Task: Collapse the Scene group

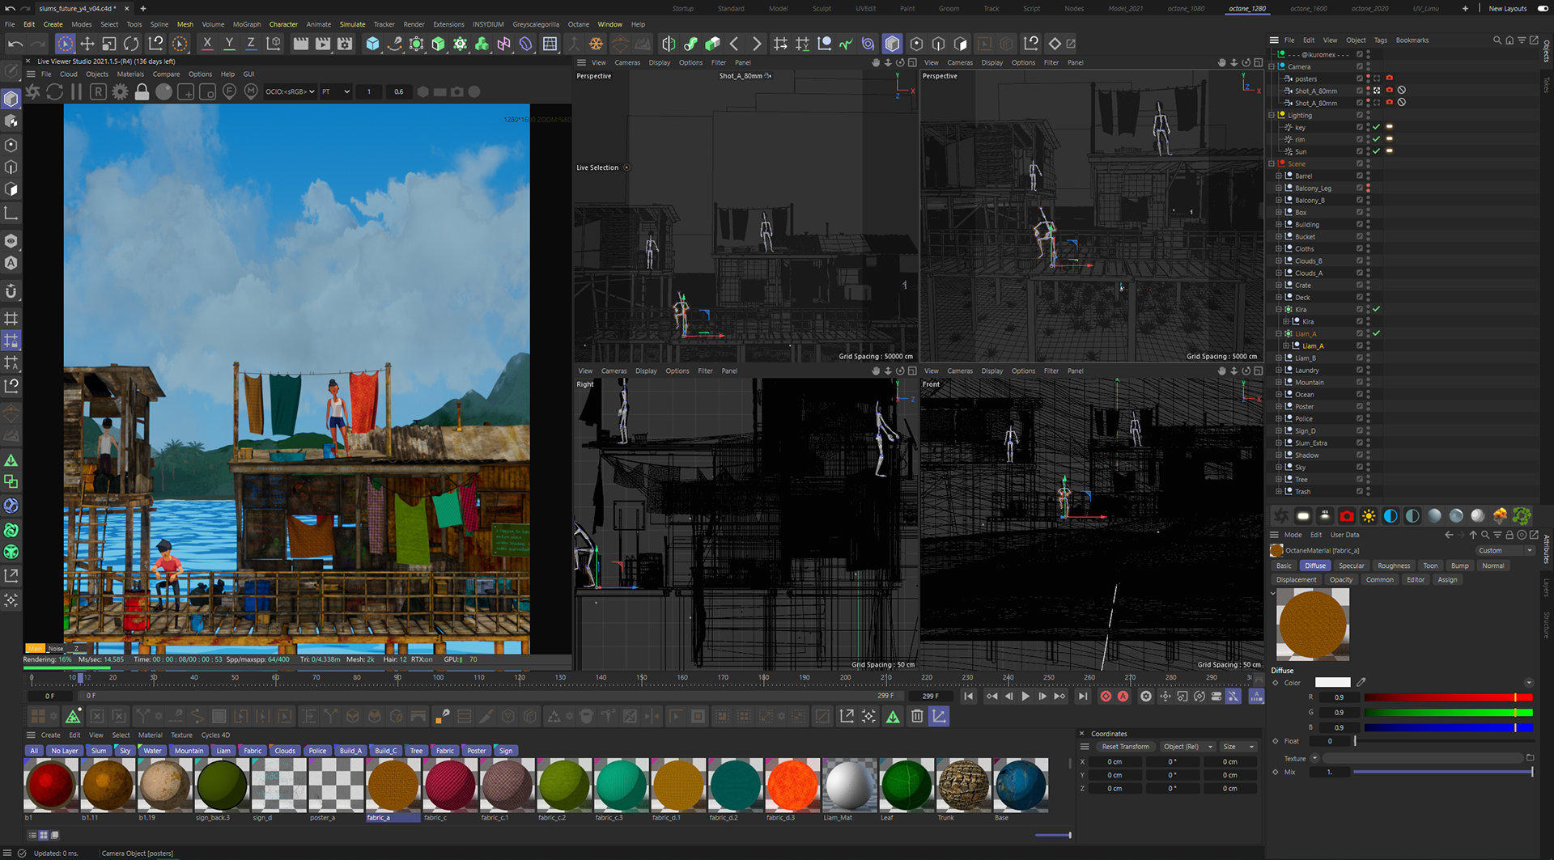Action: [x=1272, y=163]
